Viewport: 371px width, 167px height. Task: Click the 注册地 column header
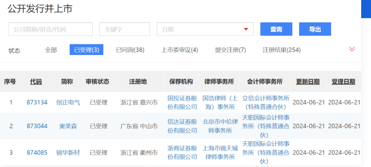point(138,82)
